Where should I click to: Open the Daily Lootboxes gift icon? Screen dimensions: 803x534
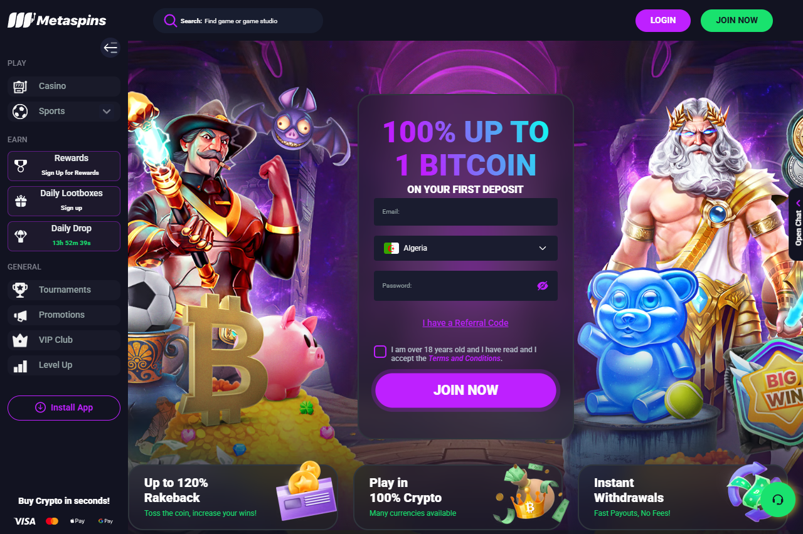pyautogui.click(x=21, y=201)
